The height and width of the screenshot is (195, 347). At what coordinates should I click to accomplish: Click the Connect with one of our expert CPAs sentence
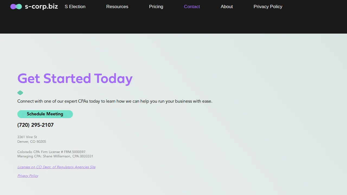point(115,101)
